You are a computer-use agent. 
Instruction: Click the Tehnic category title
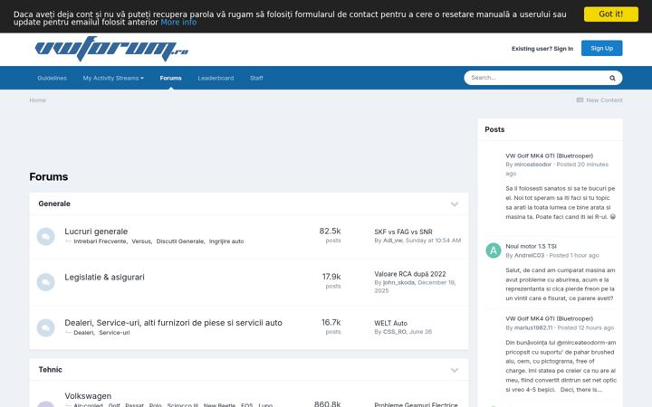coord(51,370)
